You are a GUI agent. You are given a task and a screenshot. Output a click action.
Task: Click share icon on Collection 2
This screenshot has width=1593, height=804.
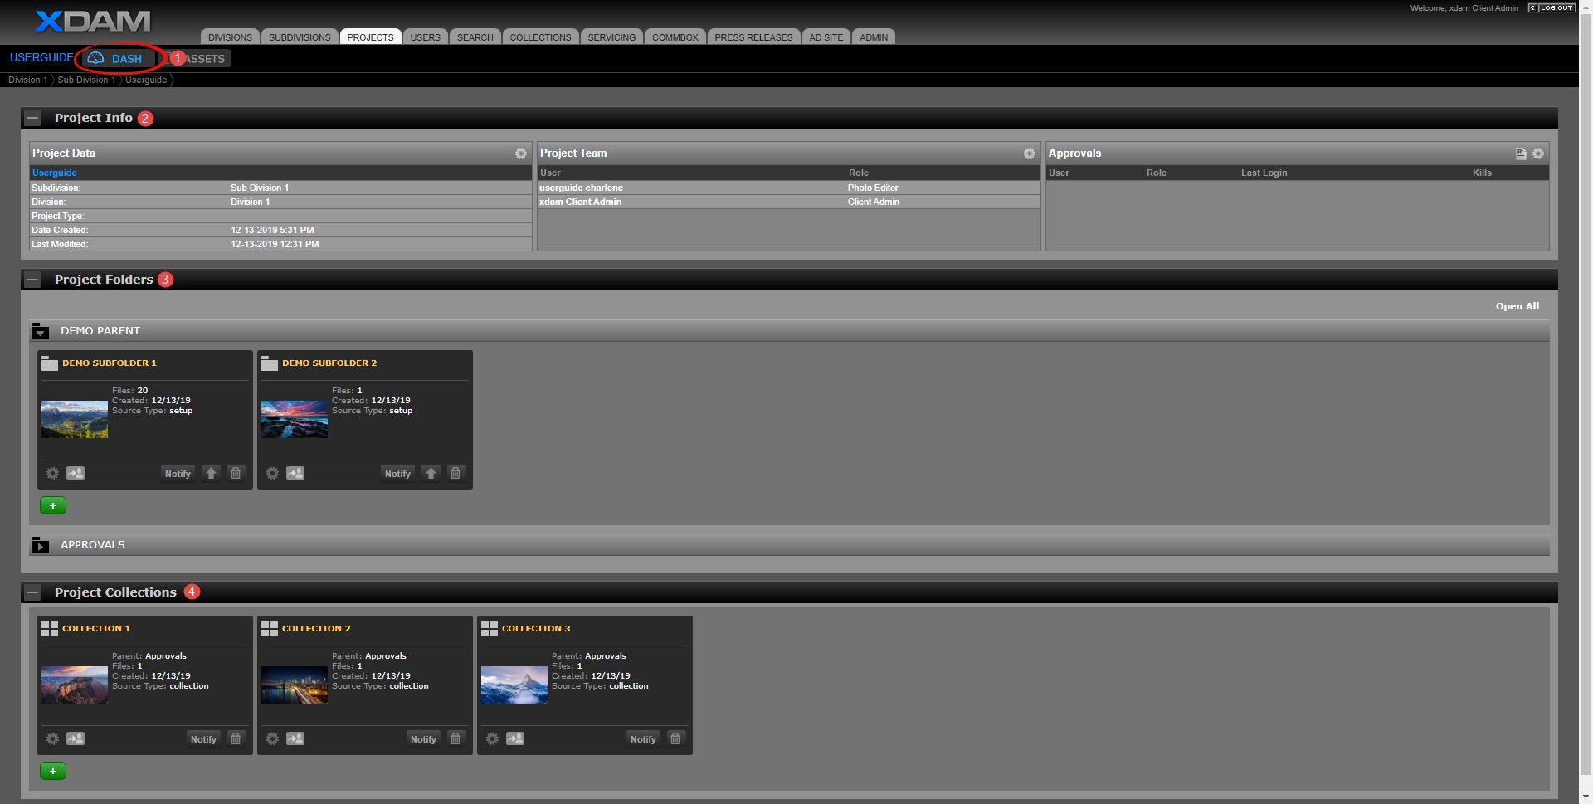295,738
